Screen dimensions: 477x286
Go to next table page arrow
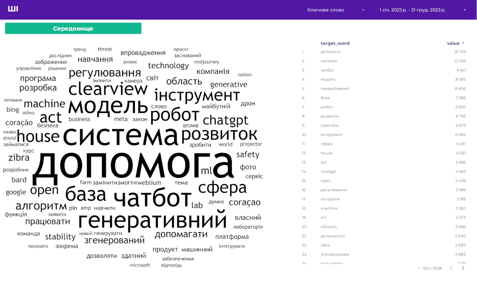pyautogui.click(x=463, y=268)
